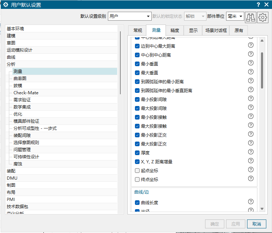Image resolution: width=272 pixels, height=233 pixels.
Task: Select 制图 in category tree
Action: pos(62,185)
